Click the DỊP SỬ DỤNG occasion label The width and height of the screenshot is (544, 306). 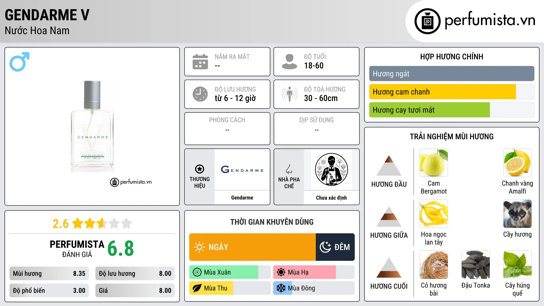click(317, 120)
